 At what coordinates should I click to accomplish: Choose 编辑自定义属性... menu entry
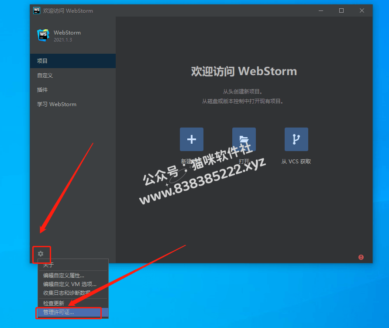pos(73,276)
